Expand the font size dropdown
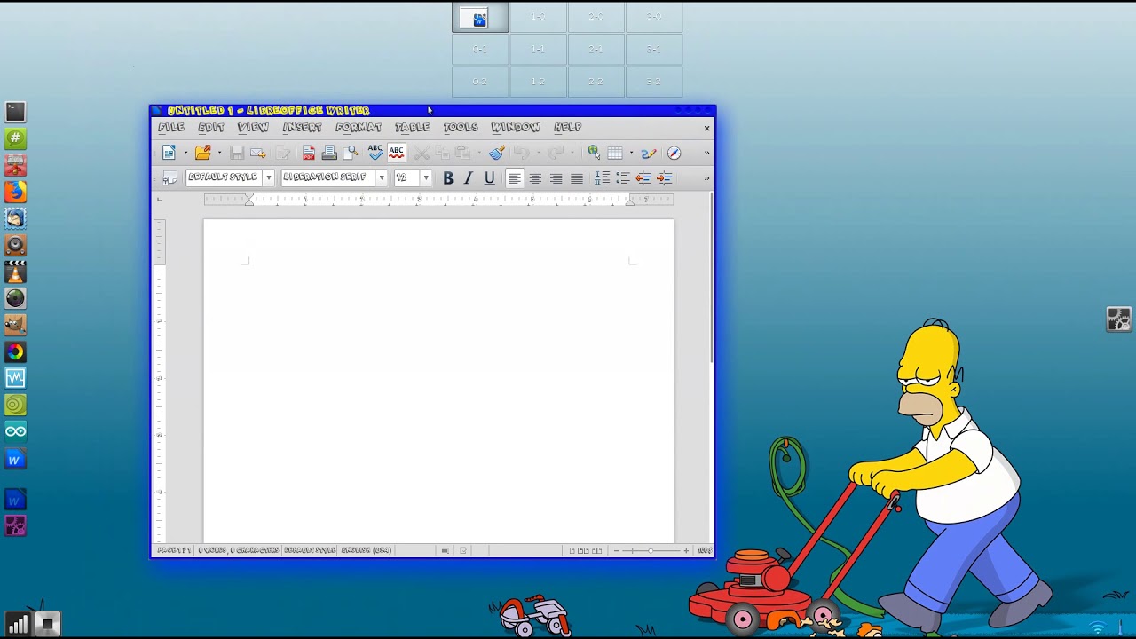 point(426,178)
